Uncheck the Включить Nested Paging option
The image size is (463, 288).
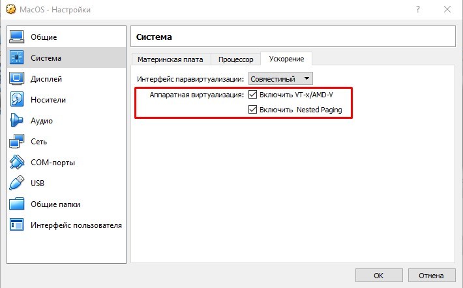click(253, 110)
